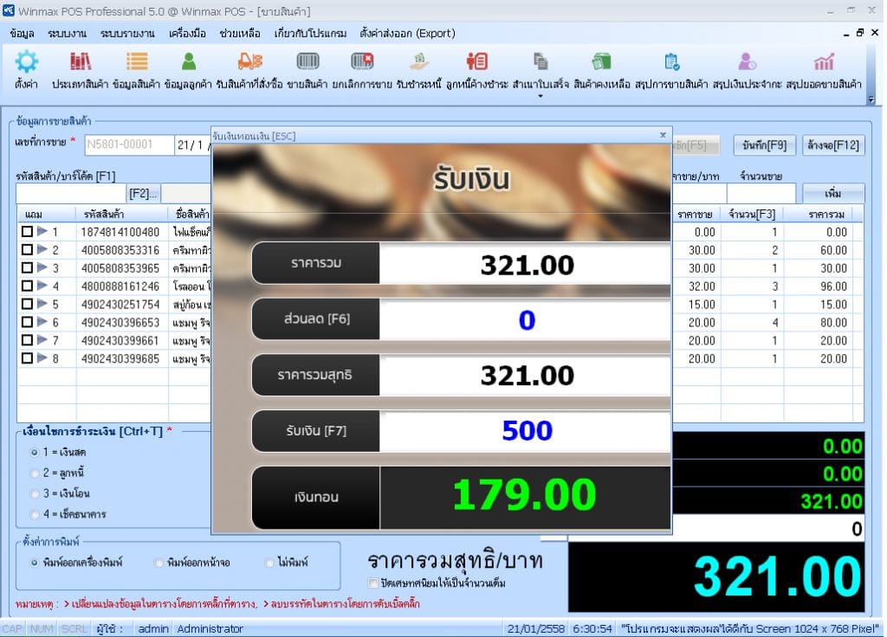This screenshot has width=887, height=637.
Task: Open ตั้งค่าส่งออก (Export) menu
Action: (x=407, y=34)
